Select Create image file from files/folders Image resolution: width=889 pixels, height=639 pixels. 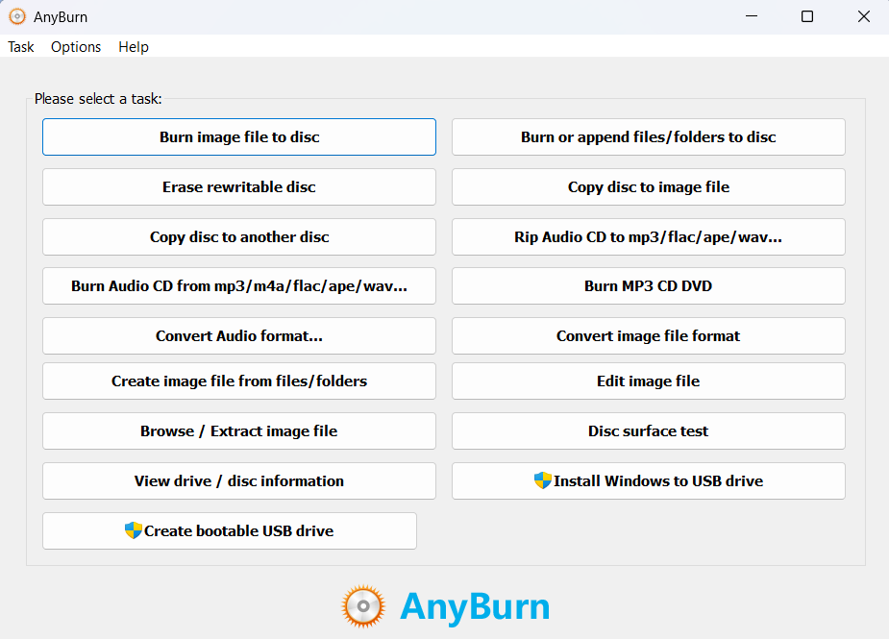(238, 381)
